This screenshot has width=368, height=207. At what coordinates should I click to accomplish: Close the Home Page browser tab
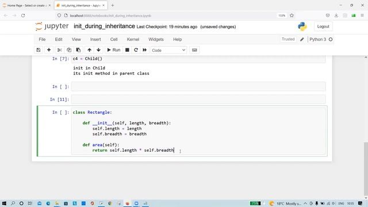click(49, 5)
